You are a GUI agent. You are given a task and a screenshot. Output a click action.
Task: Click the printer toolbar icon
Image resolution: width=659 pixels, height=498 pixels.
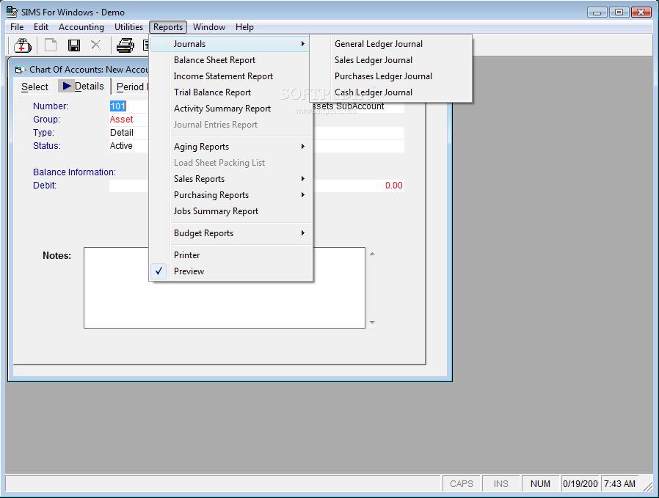pos(125,45)
